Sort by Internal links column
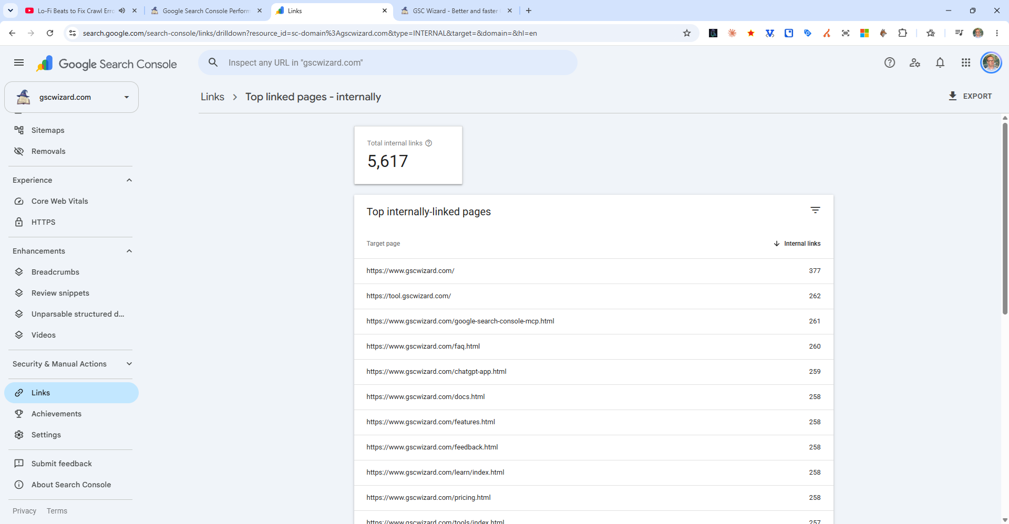This screenshot has width=1009, height=524. 797,244
